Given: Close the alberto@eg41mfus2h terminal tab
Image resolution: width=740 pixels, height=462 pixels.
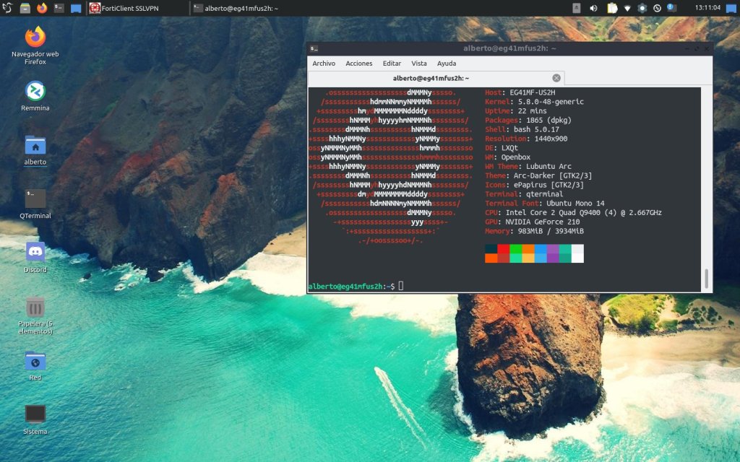Looking at the screenshot, I should pos(556,78).
